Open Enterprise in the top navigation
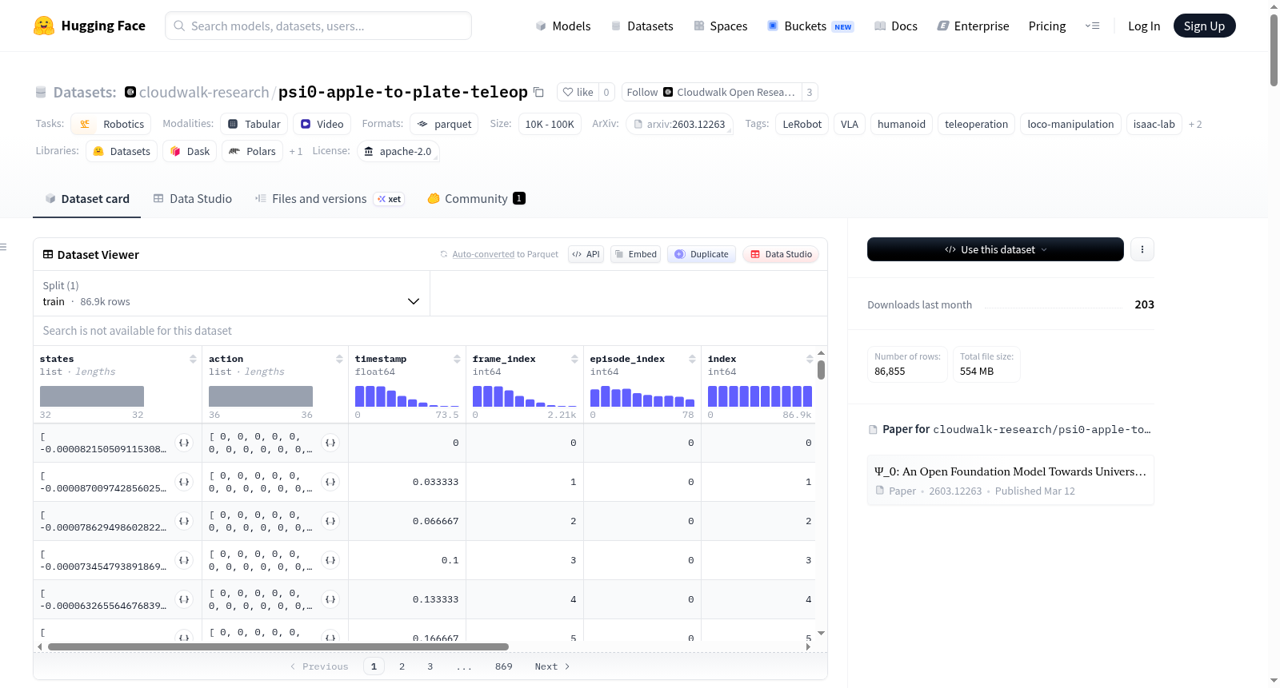The image size is (1280, 688). tap(973, 26)
